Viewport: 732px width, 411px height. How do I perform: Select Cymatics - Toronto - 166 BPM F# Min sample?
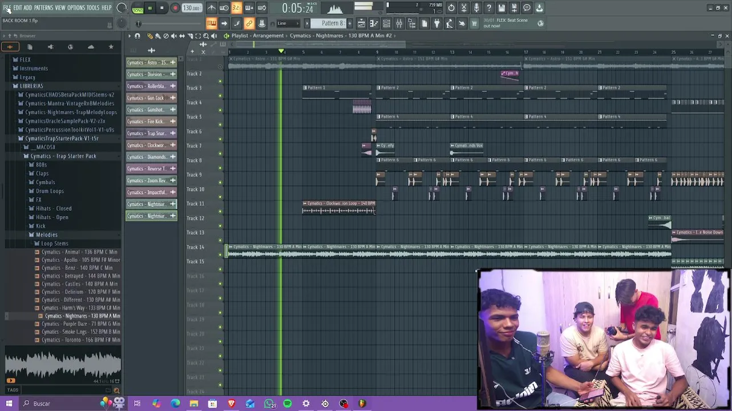[78, 340]
